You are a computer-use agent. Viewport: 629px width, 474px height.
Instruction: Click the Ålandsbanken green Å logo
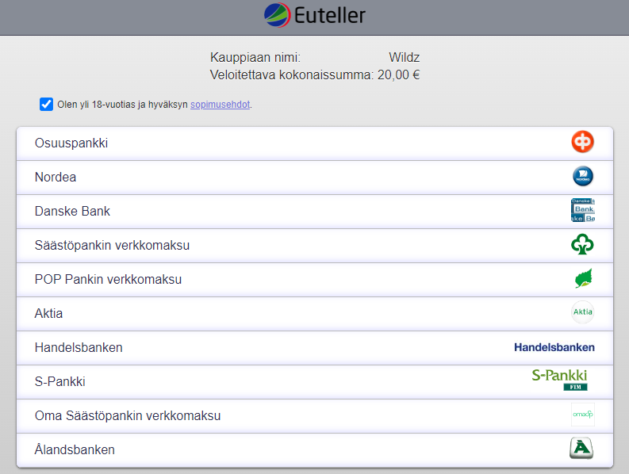pyautogui.click(x=581, y=448)
